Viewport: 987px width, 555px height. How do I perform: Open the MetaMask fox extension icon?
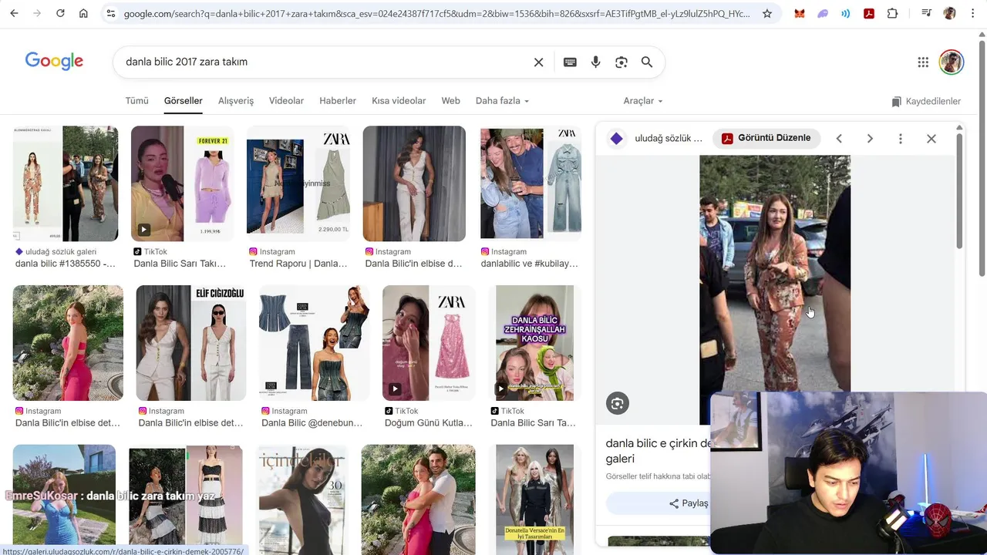(x=800, y=14)
